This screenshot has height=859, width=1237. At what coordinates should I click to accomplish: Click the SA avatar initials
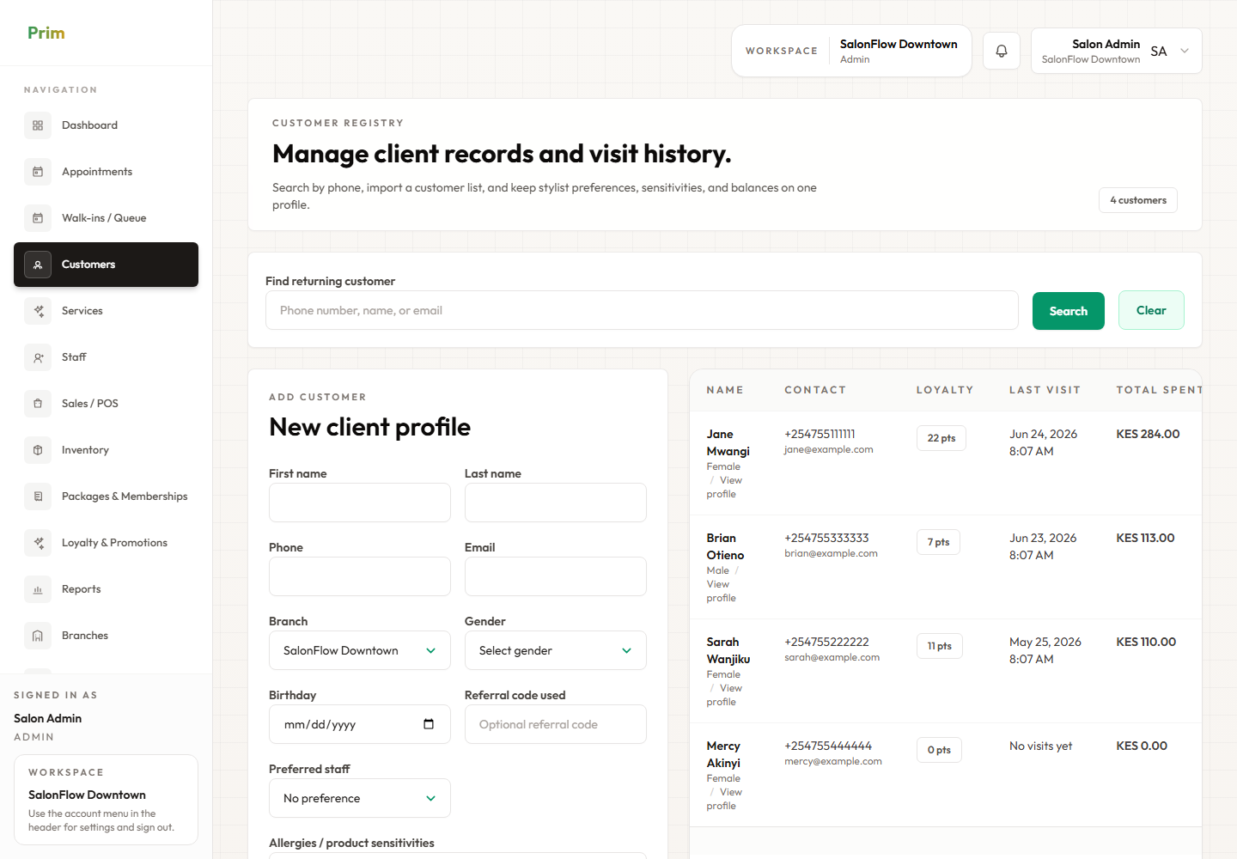1158,51
